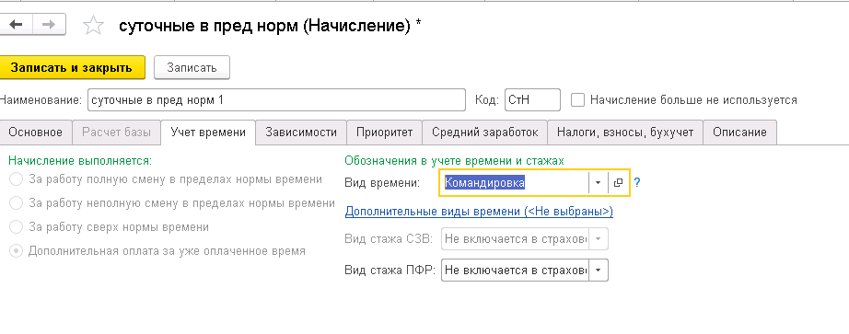Click the Записать и закрыть button
Image resolution: width=849 pixels, height=334 pixels.
point(72,68)
